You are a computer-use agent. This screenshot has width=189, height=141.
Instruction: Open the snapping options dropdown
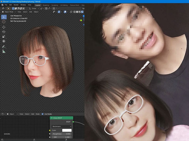tap(49, 8)
